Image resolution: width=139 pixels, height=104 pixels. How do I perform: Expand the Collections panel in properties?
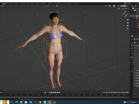(x=137, y=75)
